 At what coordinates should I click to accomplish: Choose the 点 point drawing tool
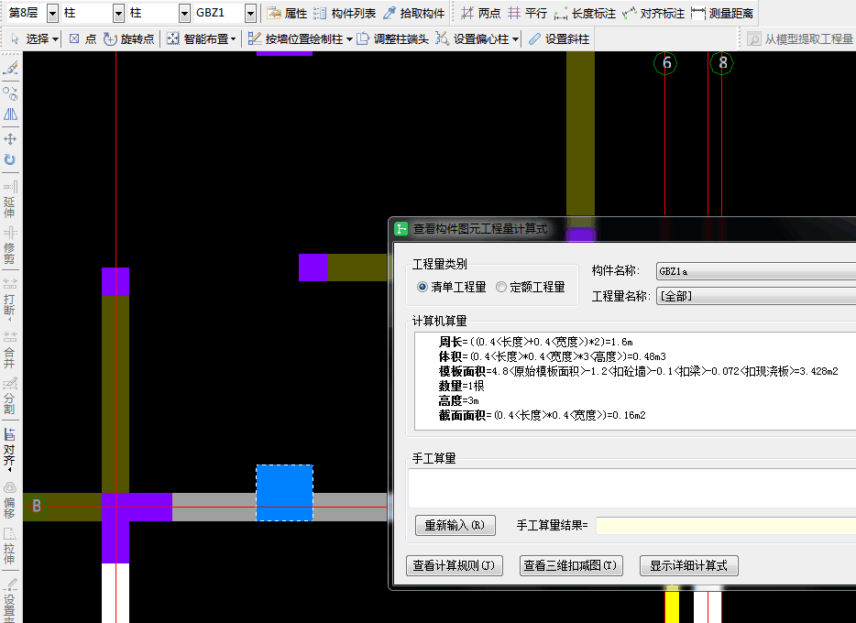tap(82, 38)
